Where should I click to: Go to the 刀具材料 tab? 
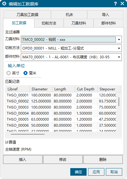[79, 23]
